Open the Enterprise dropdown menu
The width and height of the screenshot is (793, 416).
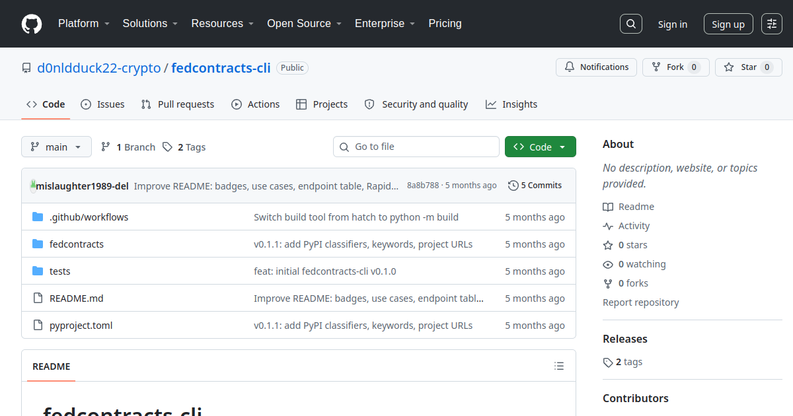[385, 24]
